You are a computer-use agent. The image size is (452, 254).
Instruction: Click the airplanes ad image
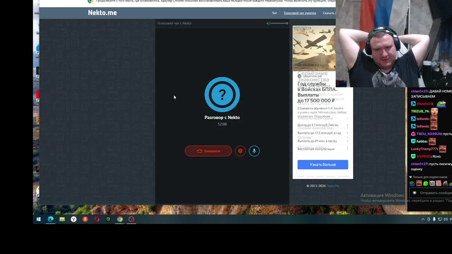tap(314, 48)
